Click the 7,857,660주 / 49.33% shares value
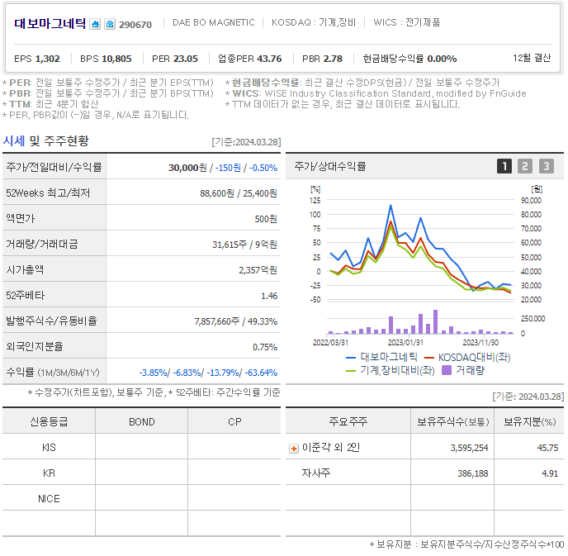Viewport: 568px width, 556px height. (x=235, y=321)
